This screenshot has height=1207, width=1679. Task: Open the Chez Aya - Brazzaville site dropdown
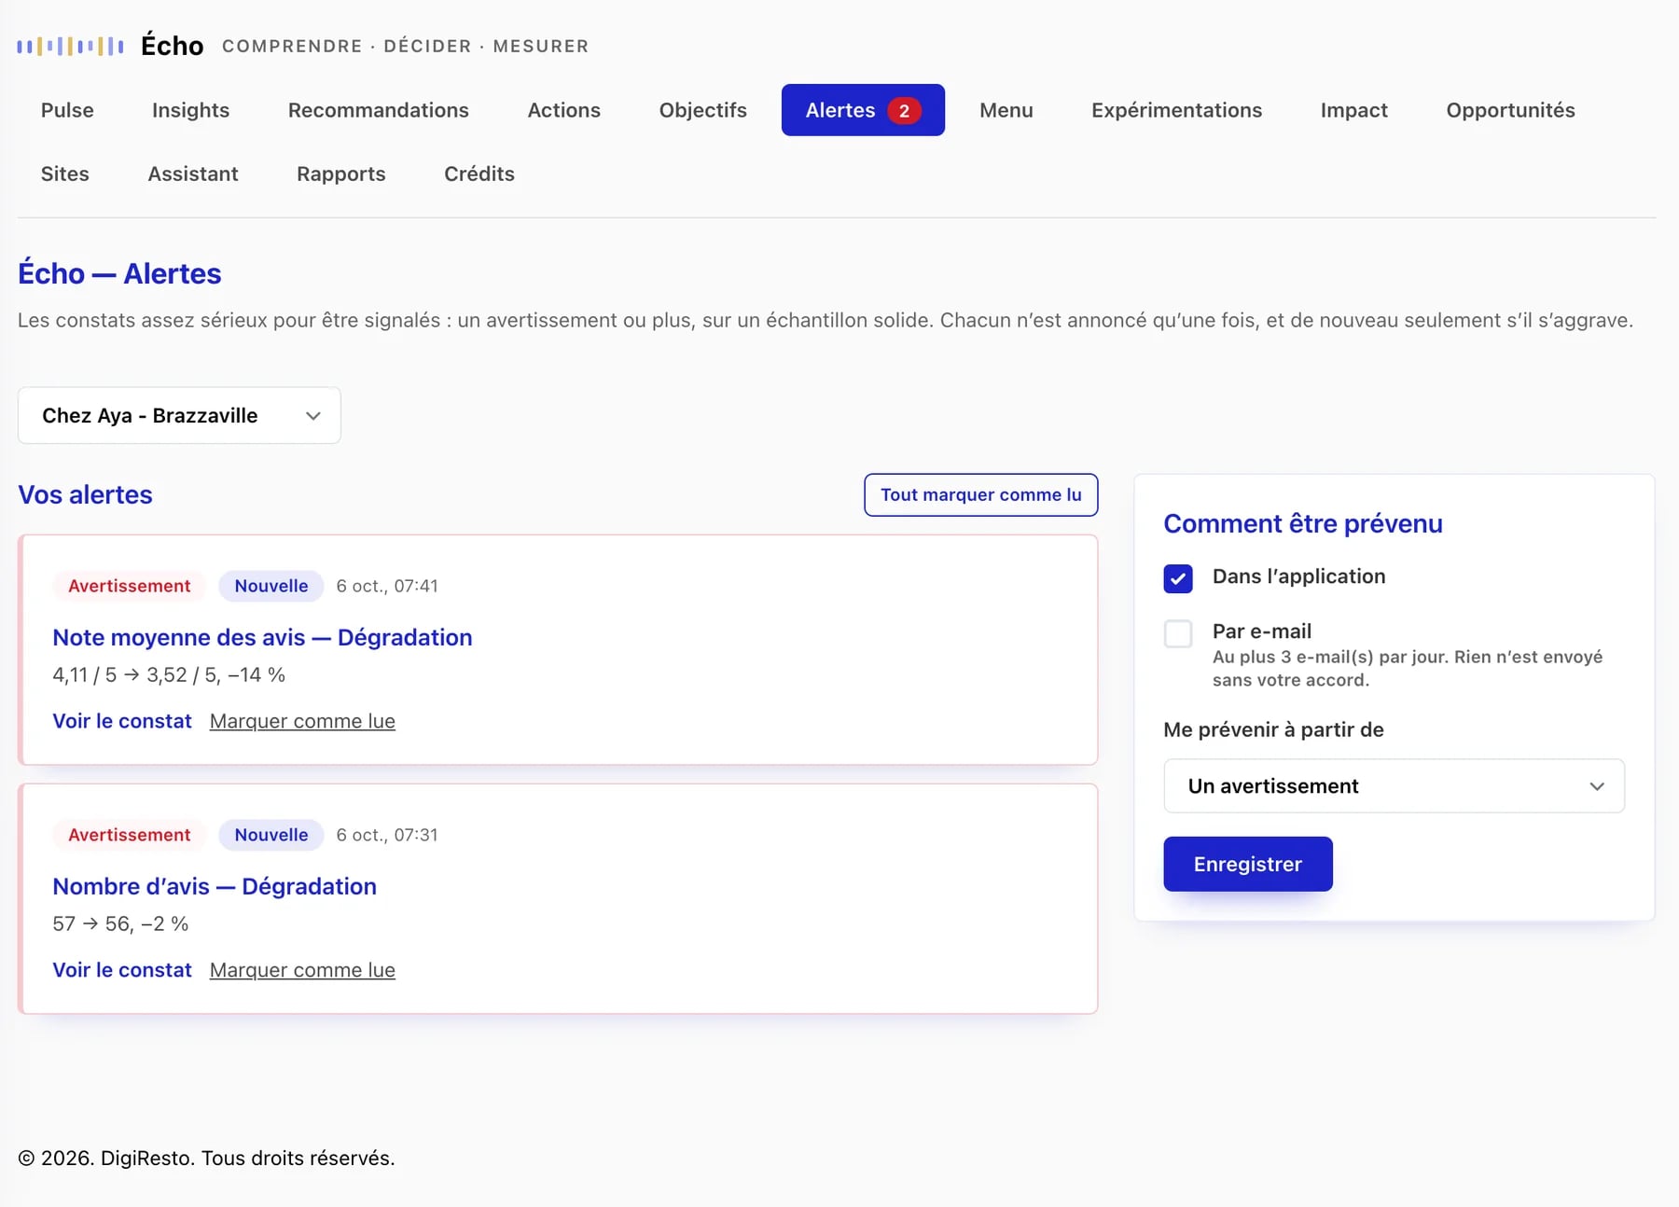pos(179,415)
